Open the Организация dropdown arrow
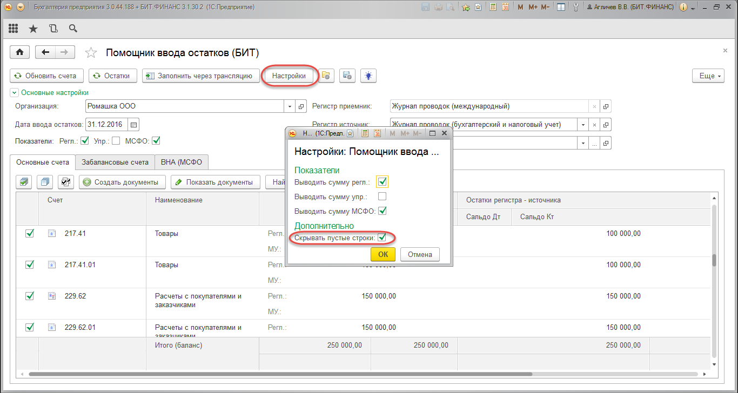 291,106
